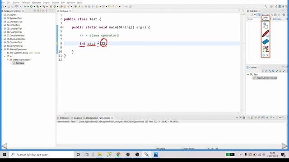
Task: Click the editor horizontal scrollbar
Action: click(x=152, y=113)
